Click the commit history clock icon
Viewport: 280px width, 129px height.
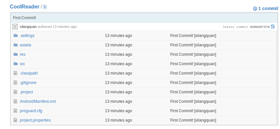click(255, 8)
